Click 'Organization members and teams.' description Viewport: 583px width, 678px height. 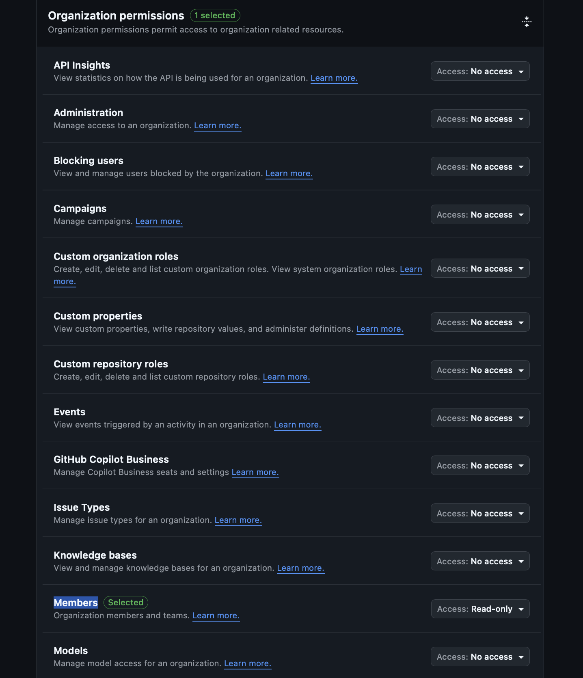pos(122,615)
